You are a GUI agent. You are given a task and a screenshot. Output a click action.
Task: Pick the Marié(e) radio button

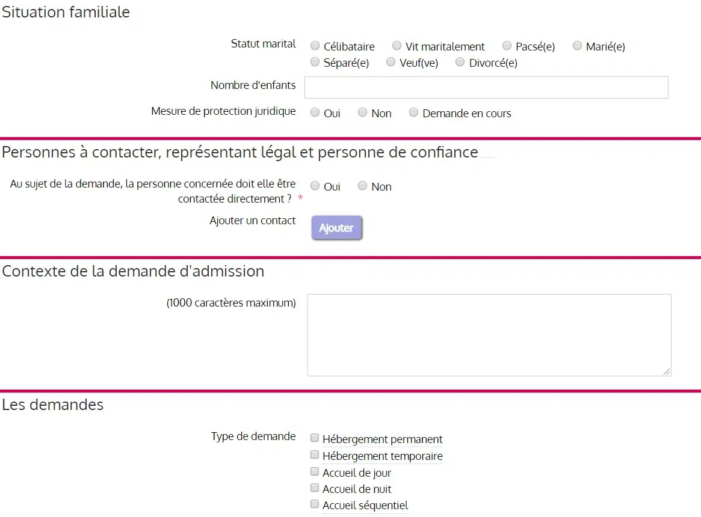577,46
